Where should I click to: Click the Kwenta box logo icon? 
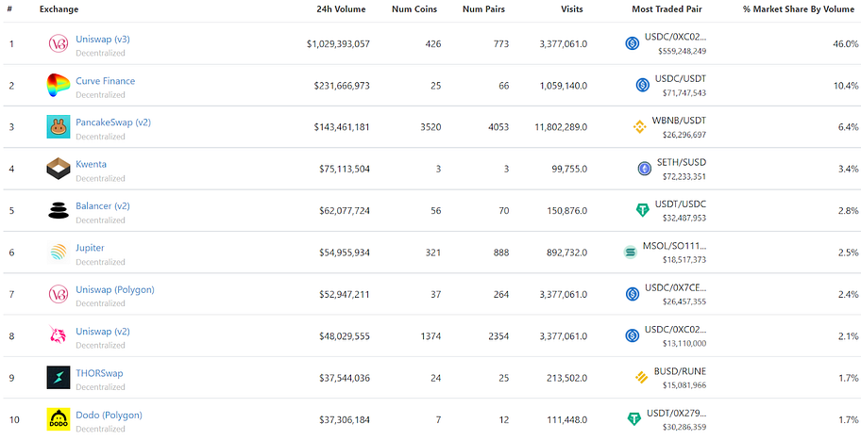[x=59, y=169]
